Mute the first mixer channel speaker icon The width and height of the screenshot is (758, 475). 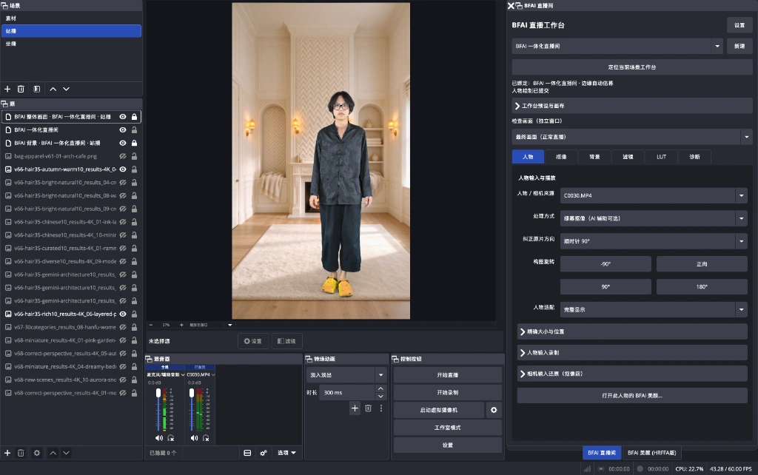159,438
